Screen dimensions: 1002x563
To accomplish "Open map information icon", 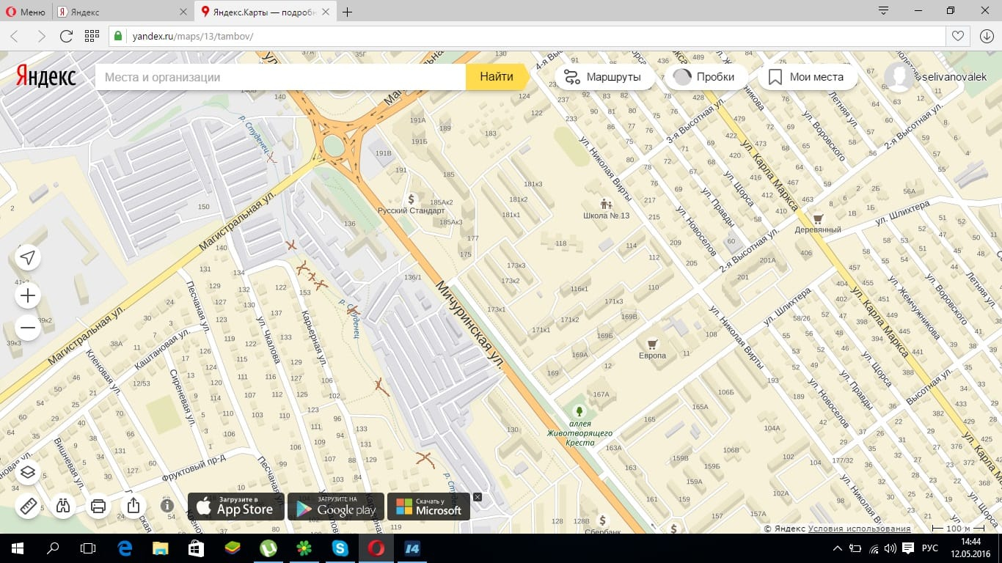I will [167, 506].
